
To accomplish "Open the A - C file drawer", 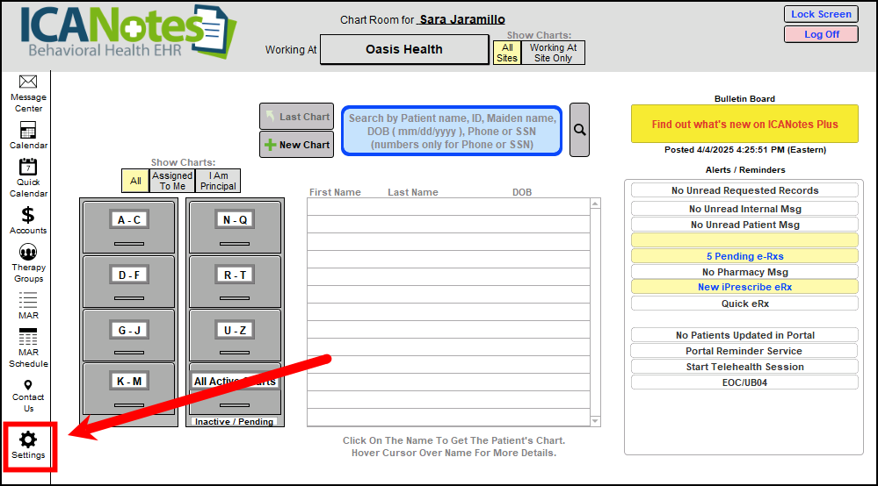I will 129,227.
